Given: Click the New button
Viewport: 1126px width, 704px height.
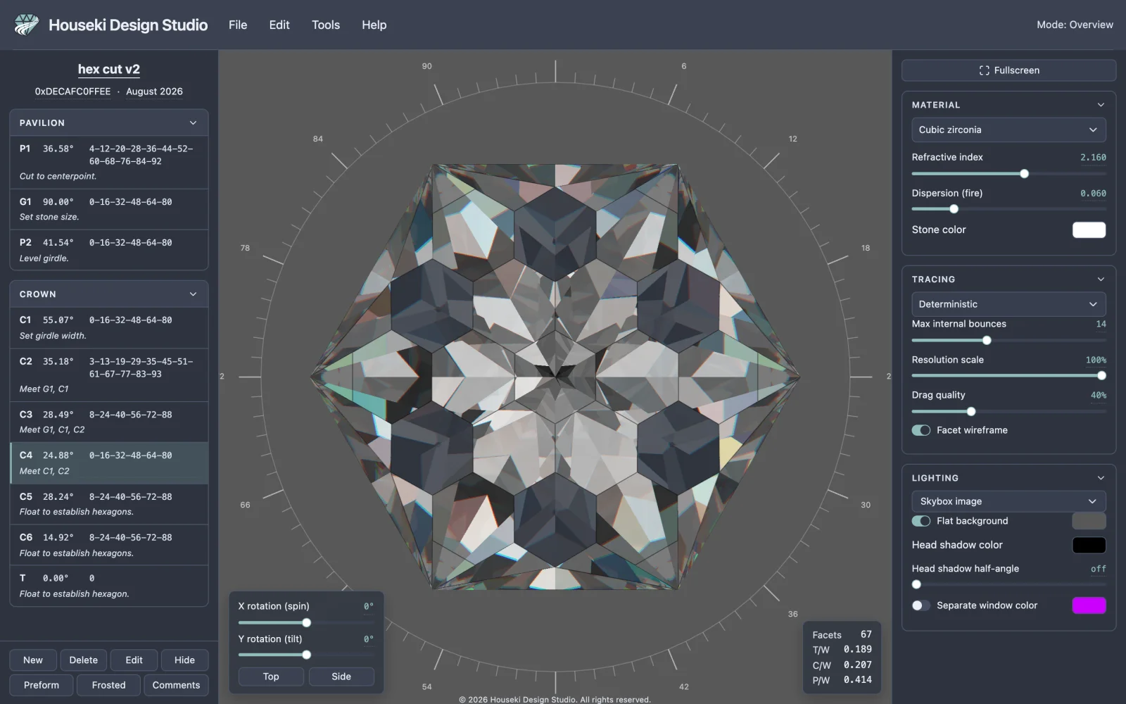Looking at the screenshot, I should 33,660.
